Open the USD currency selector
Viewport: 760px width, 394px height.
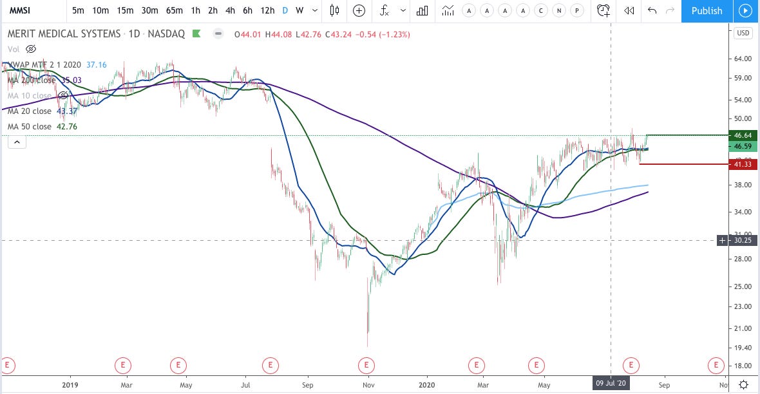(x=743, y=33)
